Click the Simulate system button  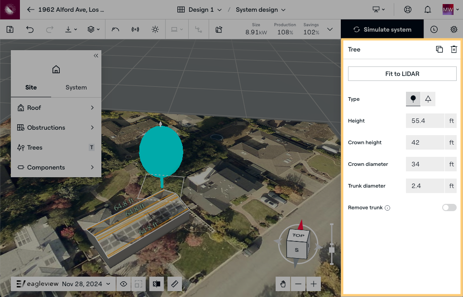(382, 29)
